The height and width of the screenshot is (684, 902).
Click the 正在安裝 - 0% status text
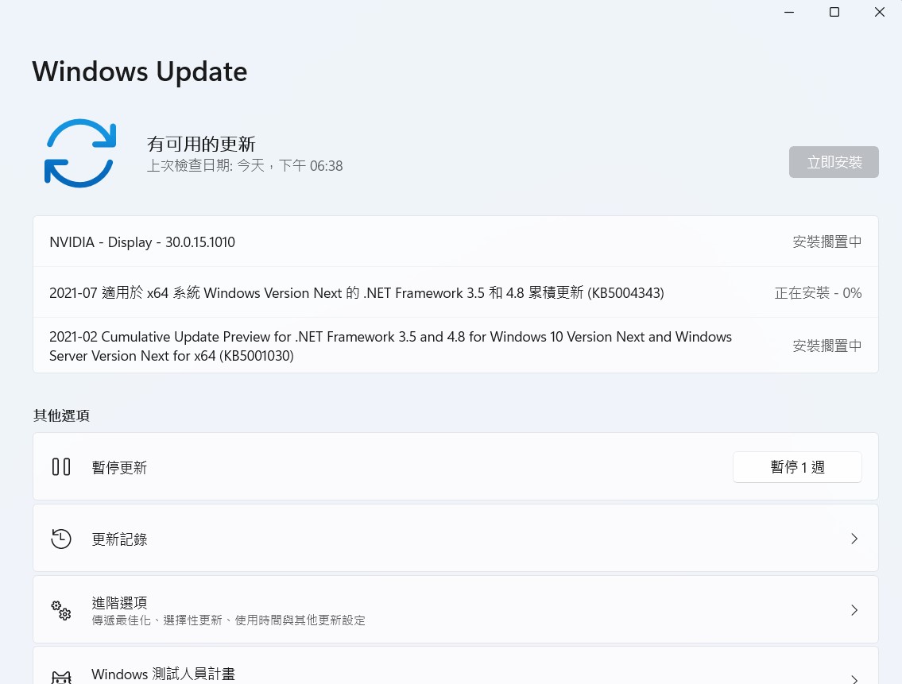[x=818, y=293]
